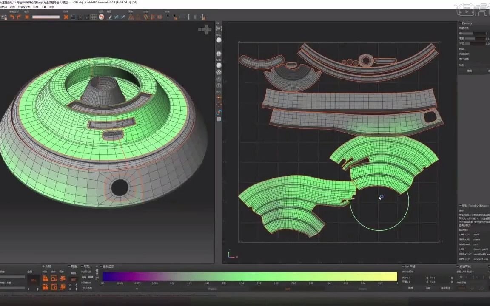The width and height of the screenshot is (490, 306).
Task: Click the dark preview thumbnail beside pack icons
Action: (x=34, y=280)
